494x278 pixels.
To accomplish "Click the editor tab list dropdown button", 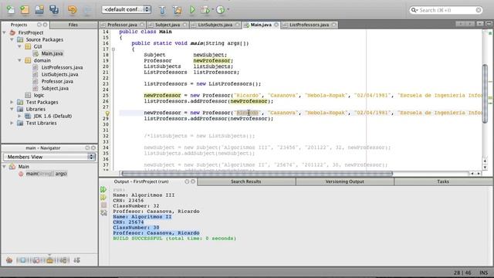I will 479,24.
